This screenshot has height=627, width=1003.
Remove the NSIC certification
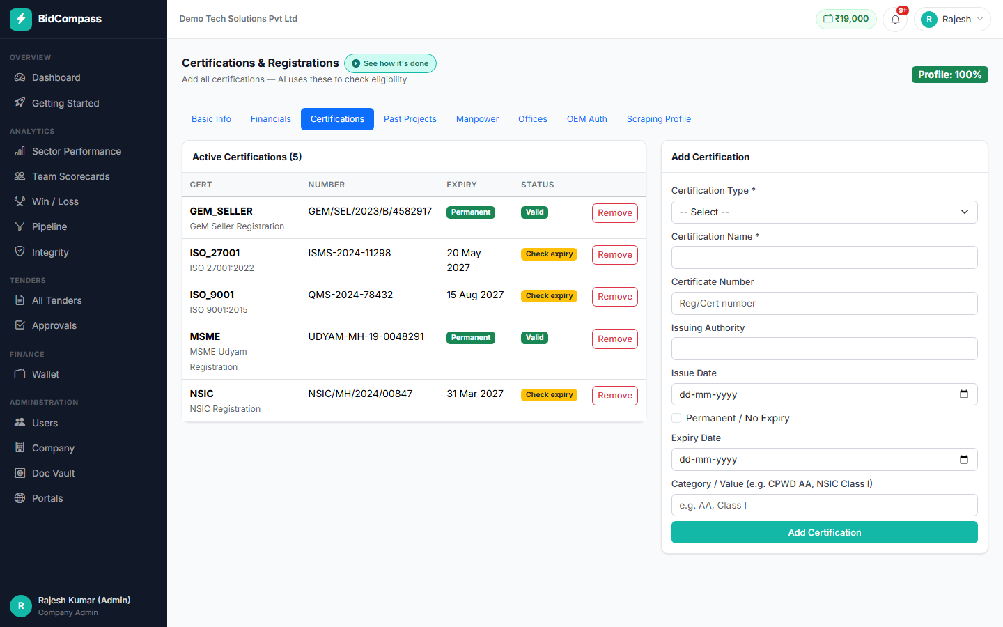pyautogui.click(x=614, y=396)
